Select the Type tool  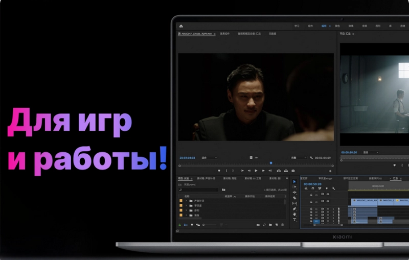[x=294, y=220]
